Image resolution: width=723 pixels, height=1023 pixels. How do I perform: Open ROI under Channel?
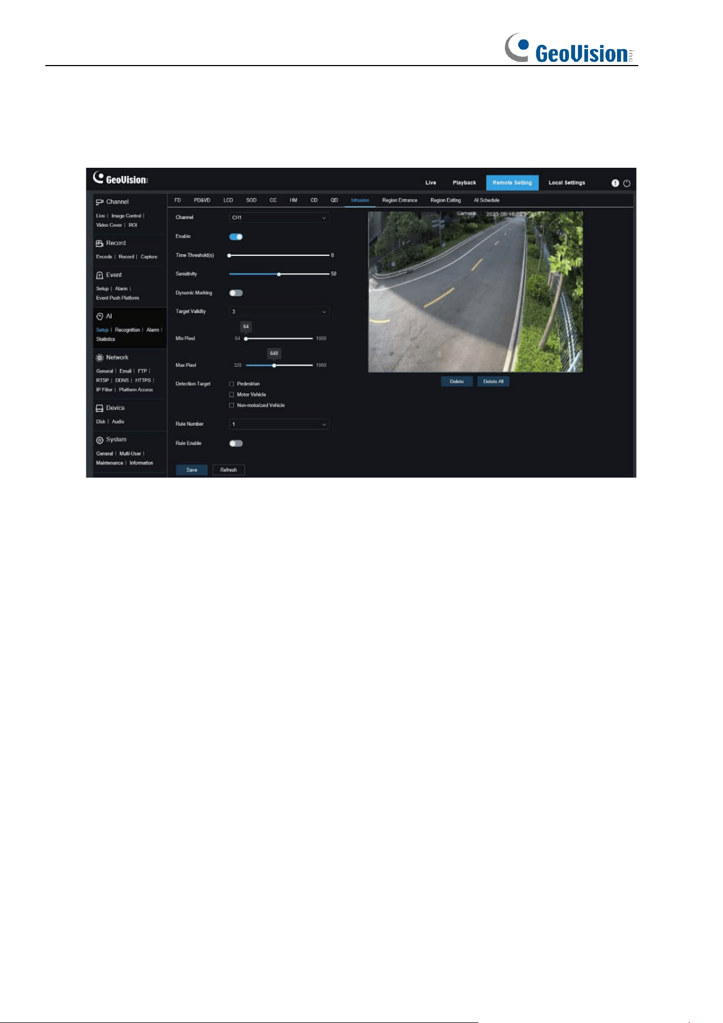pyautogui.click(x=133, y=225)
